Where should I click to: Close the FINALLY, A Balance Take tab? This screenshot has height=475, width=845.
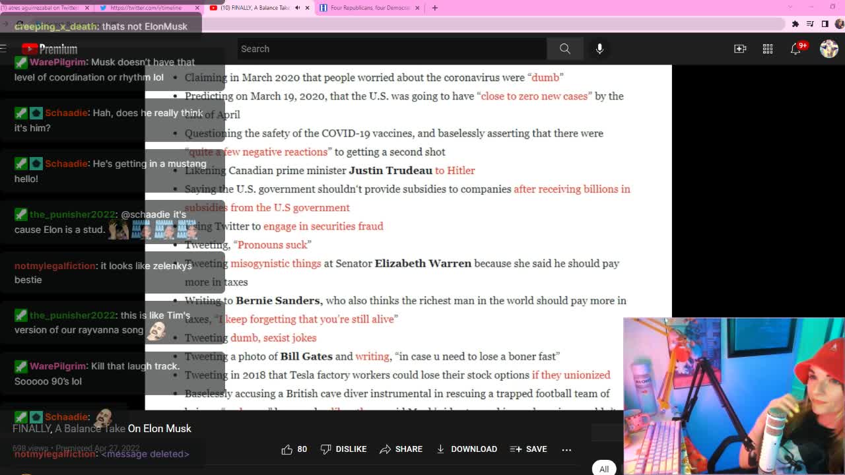pyautogui.click(x=307, y=8)
